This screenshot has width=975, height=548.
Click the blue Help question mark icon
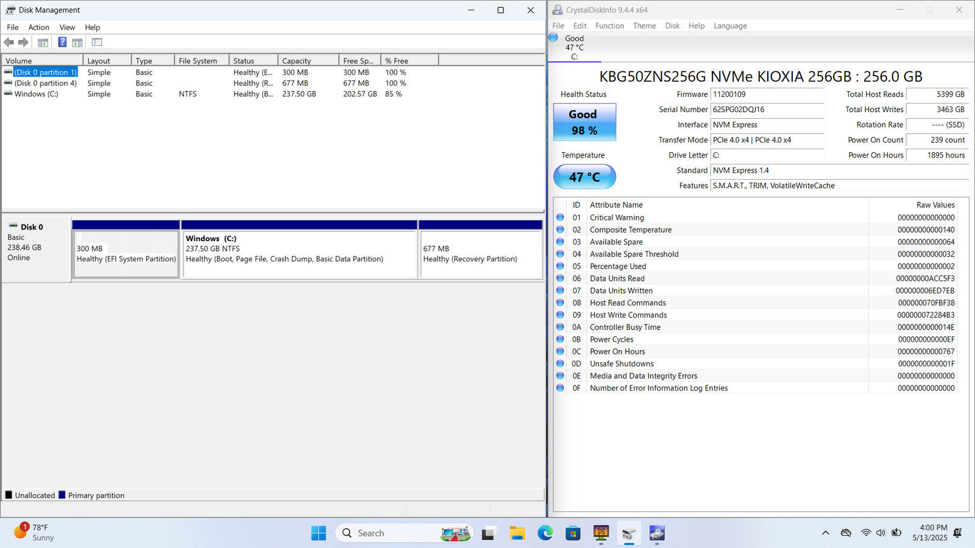click(62, 43)
